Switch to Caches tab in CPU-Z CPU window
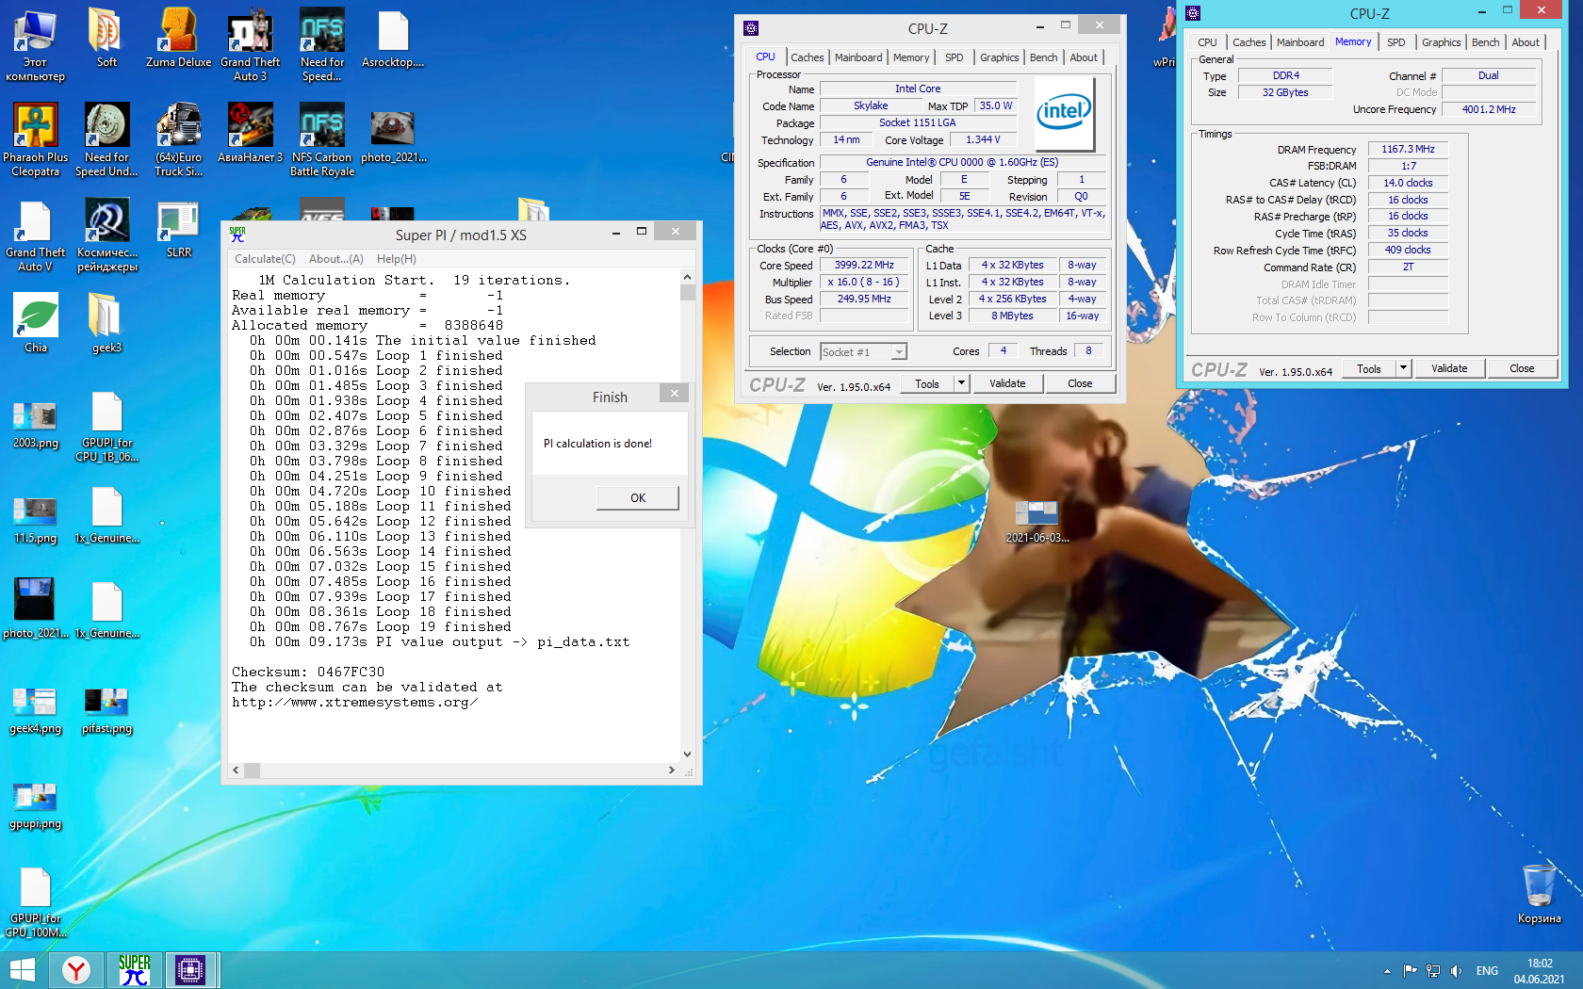The height and width of the screenshot is (989, 1583). [x=807, y=57]
